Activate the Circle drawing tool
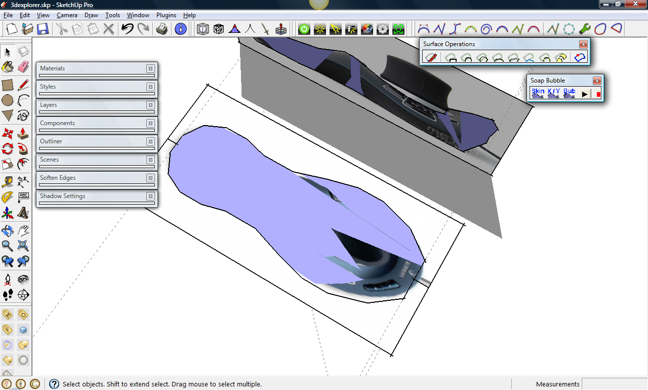The image size is (648, 390). (x=8, y=100)
